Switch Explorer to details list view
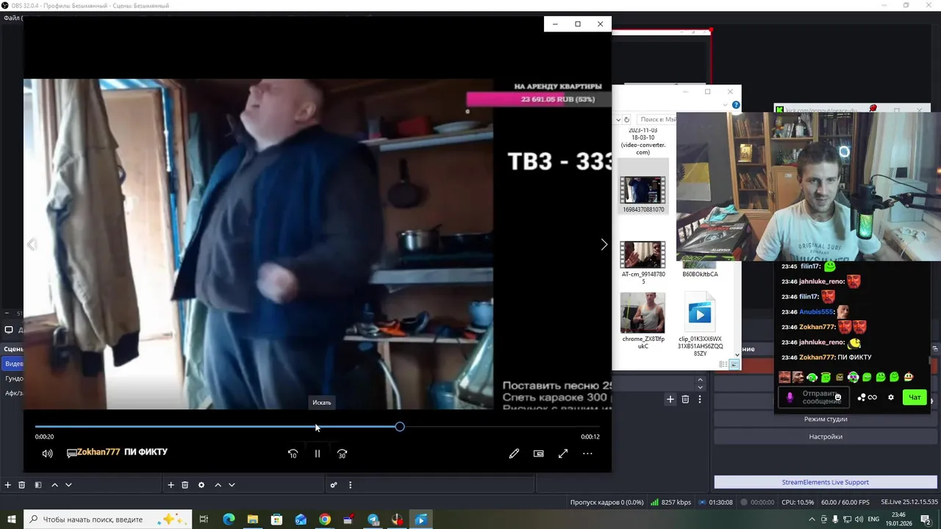 tap(723, 364)
